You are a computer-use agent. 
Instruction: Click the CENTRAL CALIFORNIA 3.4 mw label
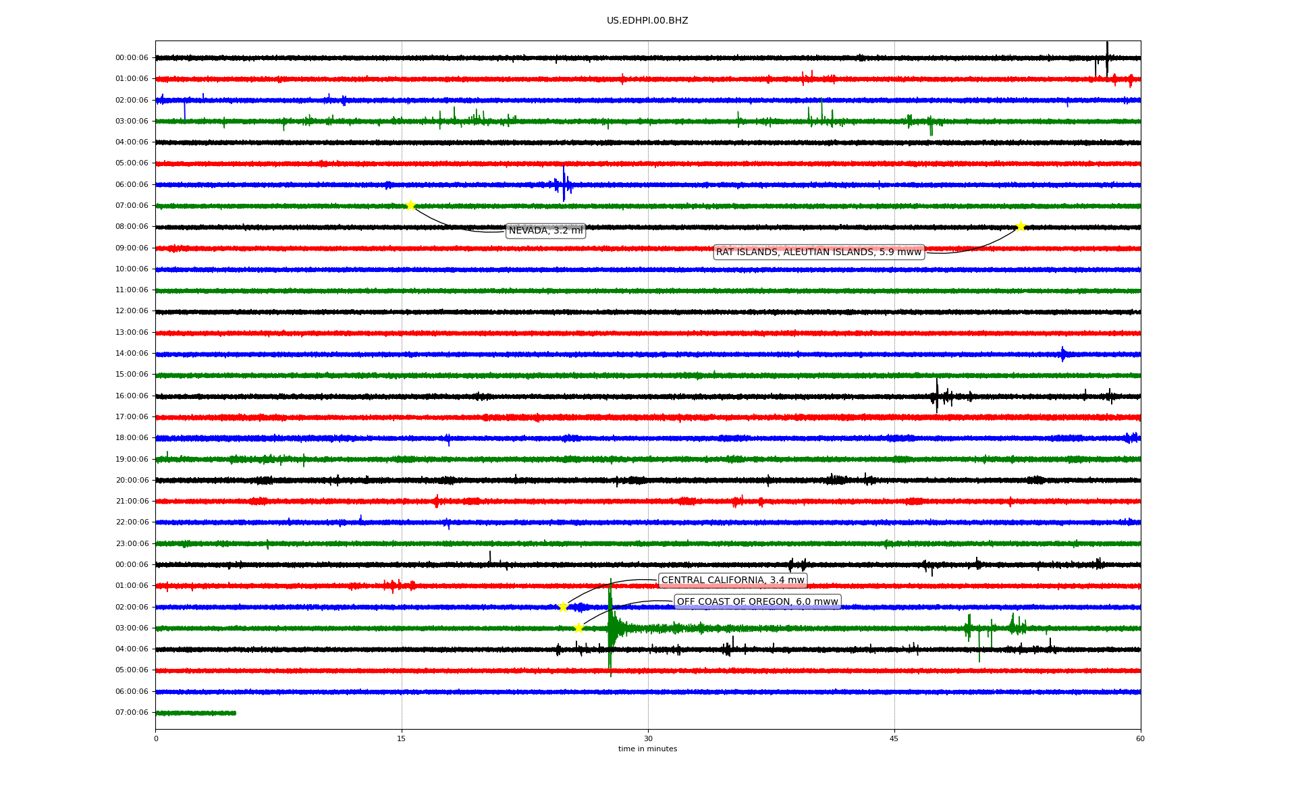732,580
